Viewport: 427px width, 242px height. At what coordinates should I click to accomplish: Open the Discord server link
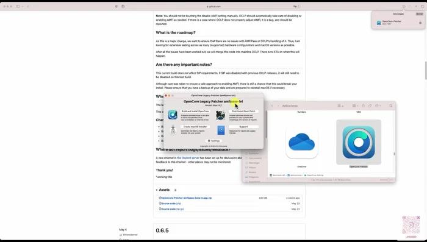(188, 158)
